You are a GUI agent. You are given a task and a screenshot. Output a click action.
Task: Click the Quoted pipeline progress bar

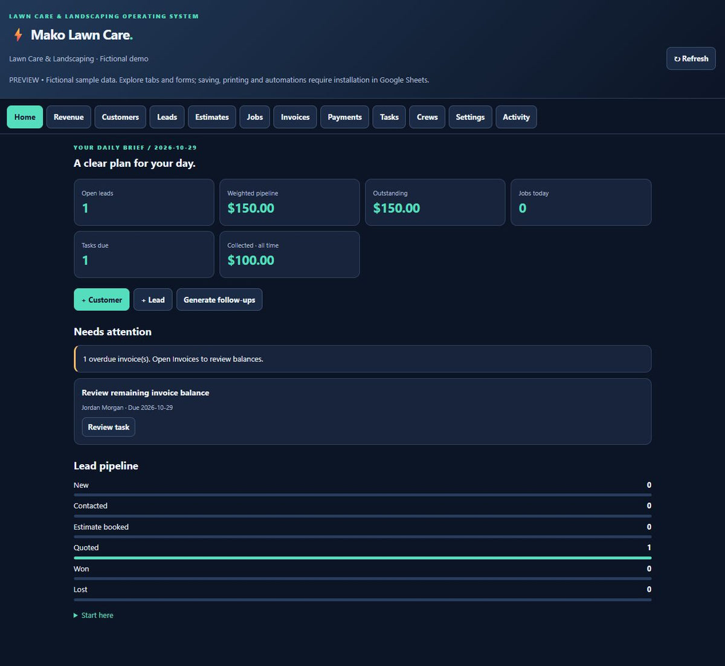pos(362,558)
